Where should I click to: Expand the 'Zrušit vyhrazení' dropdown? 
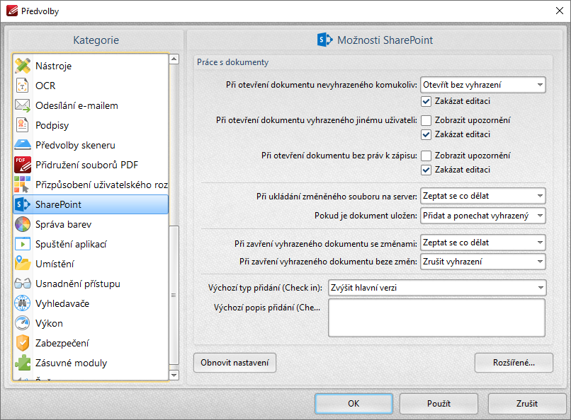tap(483, 262)
